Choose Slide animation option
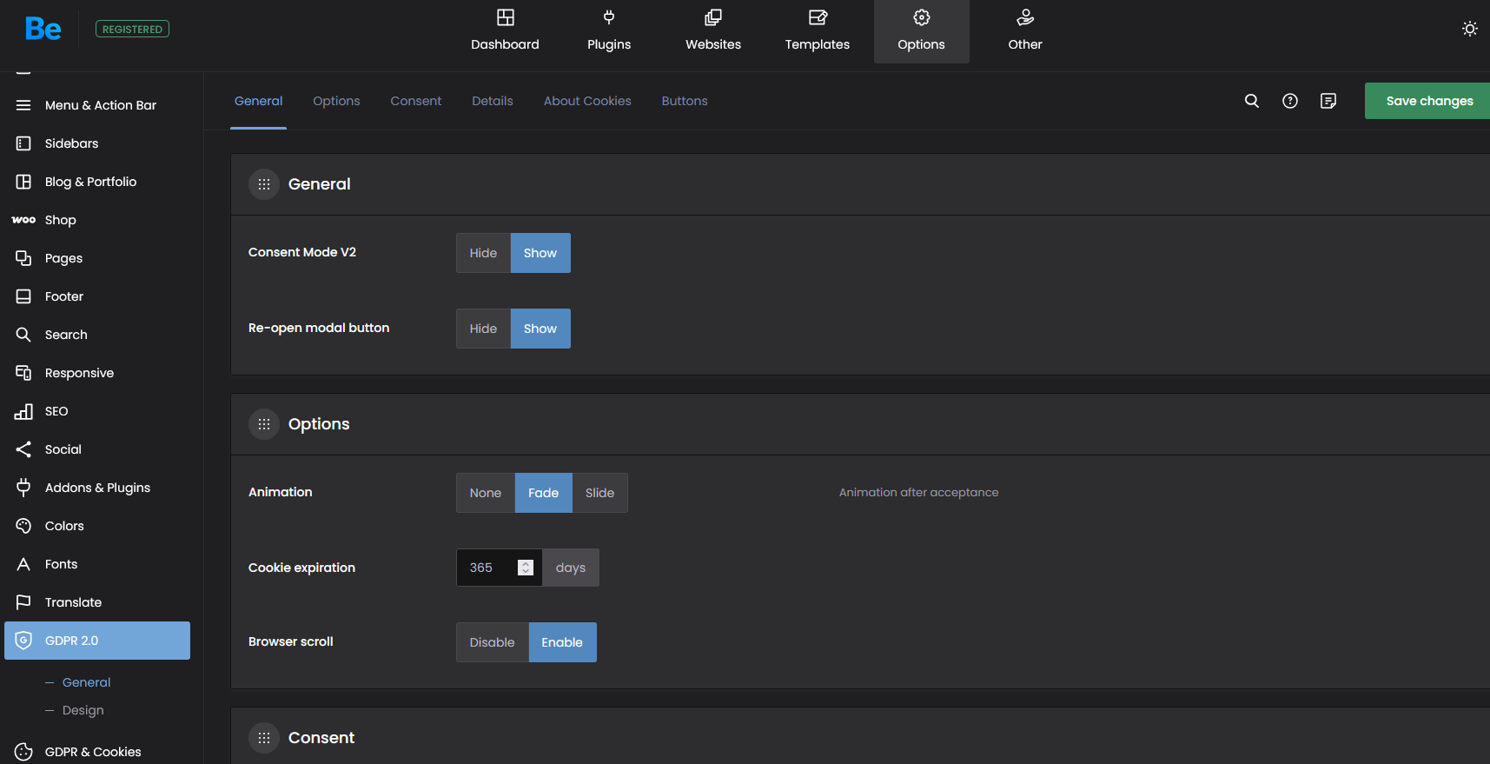 (x=599, y=493)
